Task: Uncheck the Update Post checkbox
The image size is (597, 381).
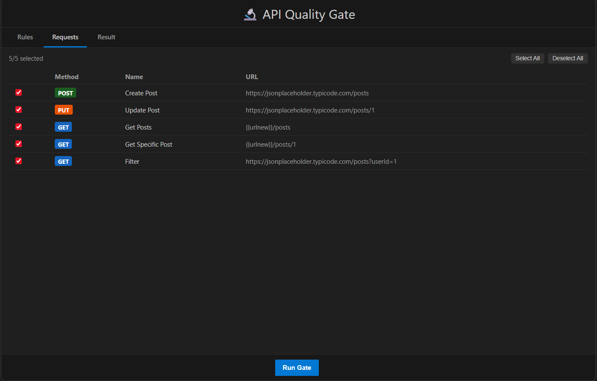Action: (x=18, y=109)
